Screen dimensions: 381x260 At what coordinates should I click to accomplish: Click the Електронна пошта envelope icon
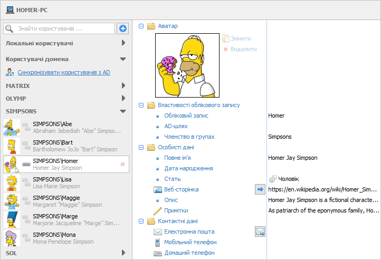click(x=158, y=232)
